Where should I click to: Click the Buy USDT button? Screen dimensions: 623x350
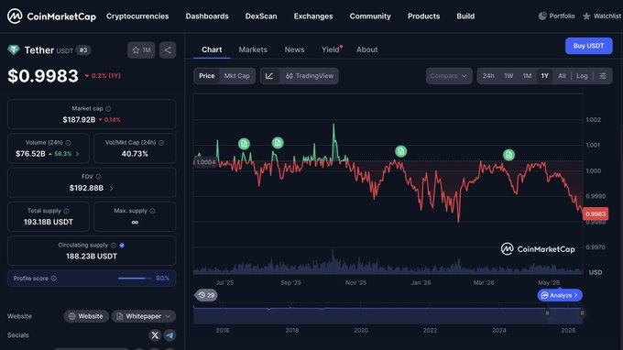(589, 46)
